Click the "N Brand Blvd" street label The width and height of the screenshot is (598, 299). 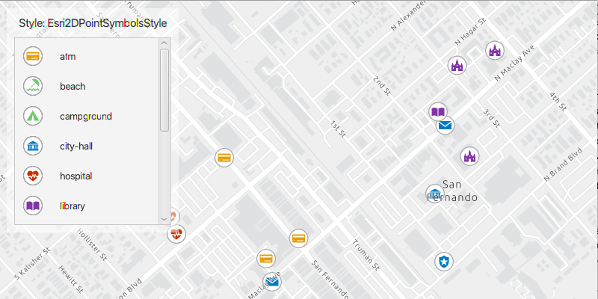563,164
